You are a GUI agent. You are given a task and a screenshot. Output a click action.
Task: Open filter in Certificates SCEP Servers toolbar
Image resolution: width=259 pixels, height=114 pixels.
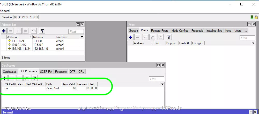pyautogui.click(x=34, y=78)
